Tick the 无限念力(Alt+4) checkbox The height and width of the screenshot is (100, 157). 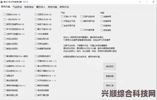tap(36, 19)
